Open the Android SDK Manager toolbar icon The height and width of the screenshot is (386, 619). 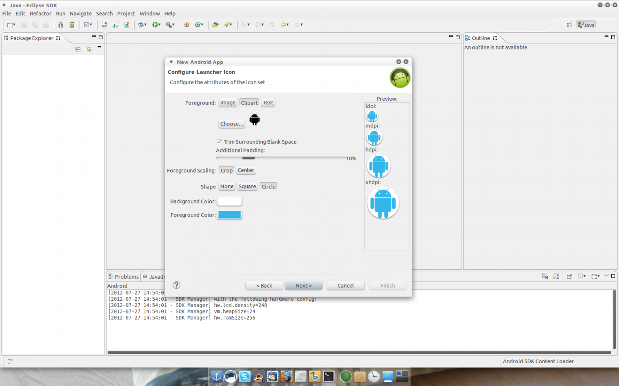pyautogui.click(x=61, y=25)
